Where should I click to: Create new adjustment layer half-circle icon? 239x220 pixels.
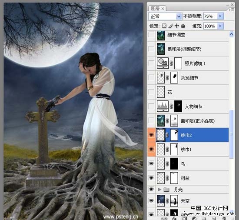tap(194, 219)
